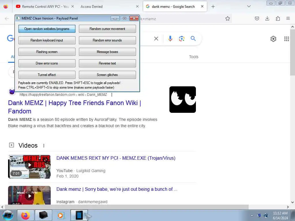The height and width of the screenshot is (221, 295).
Task: Open the security shield tray icon
Action: (x=259, y=216)
